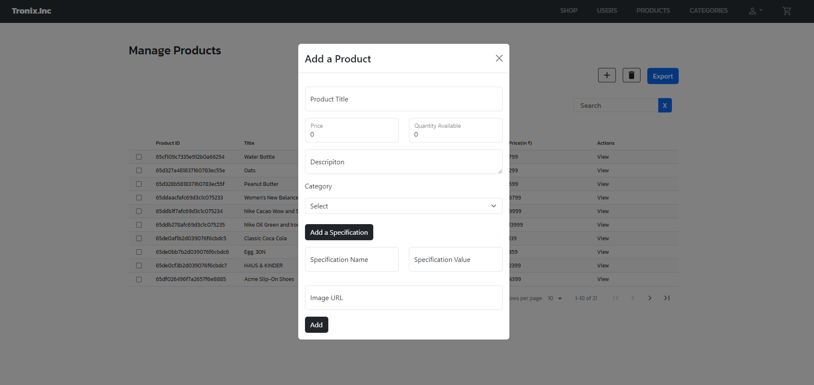814x385 pixels.
Task: Jump to last page icon
Action: point(667,298)
